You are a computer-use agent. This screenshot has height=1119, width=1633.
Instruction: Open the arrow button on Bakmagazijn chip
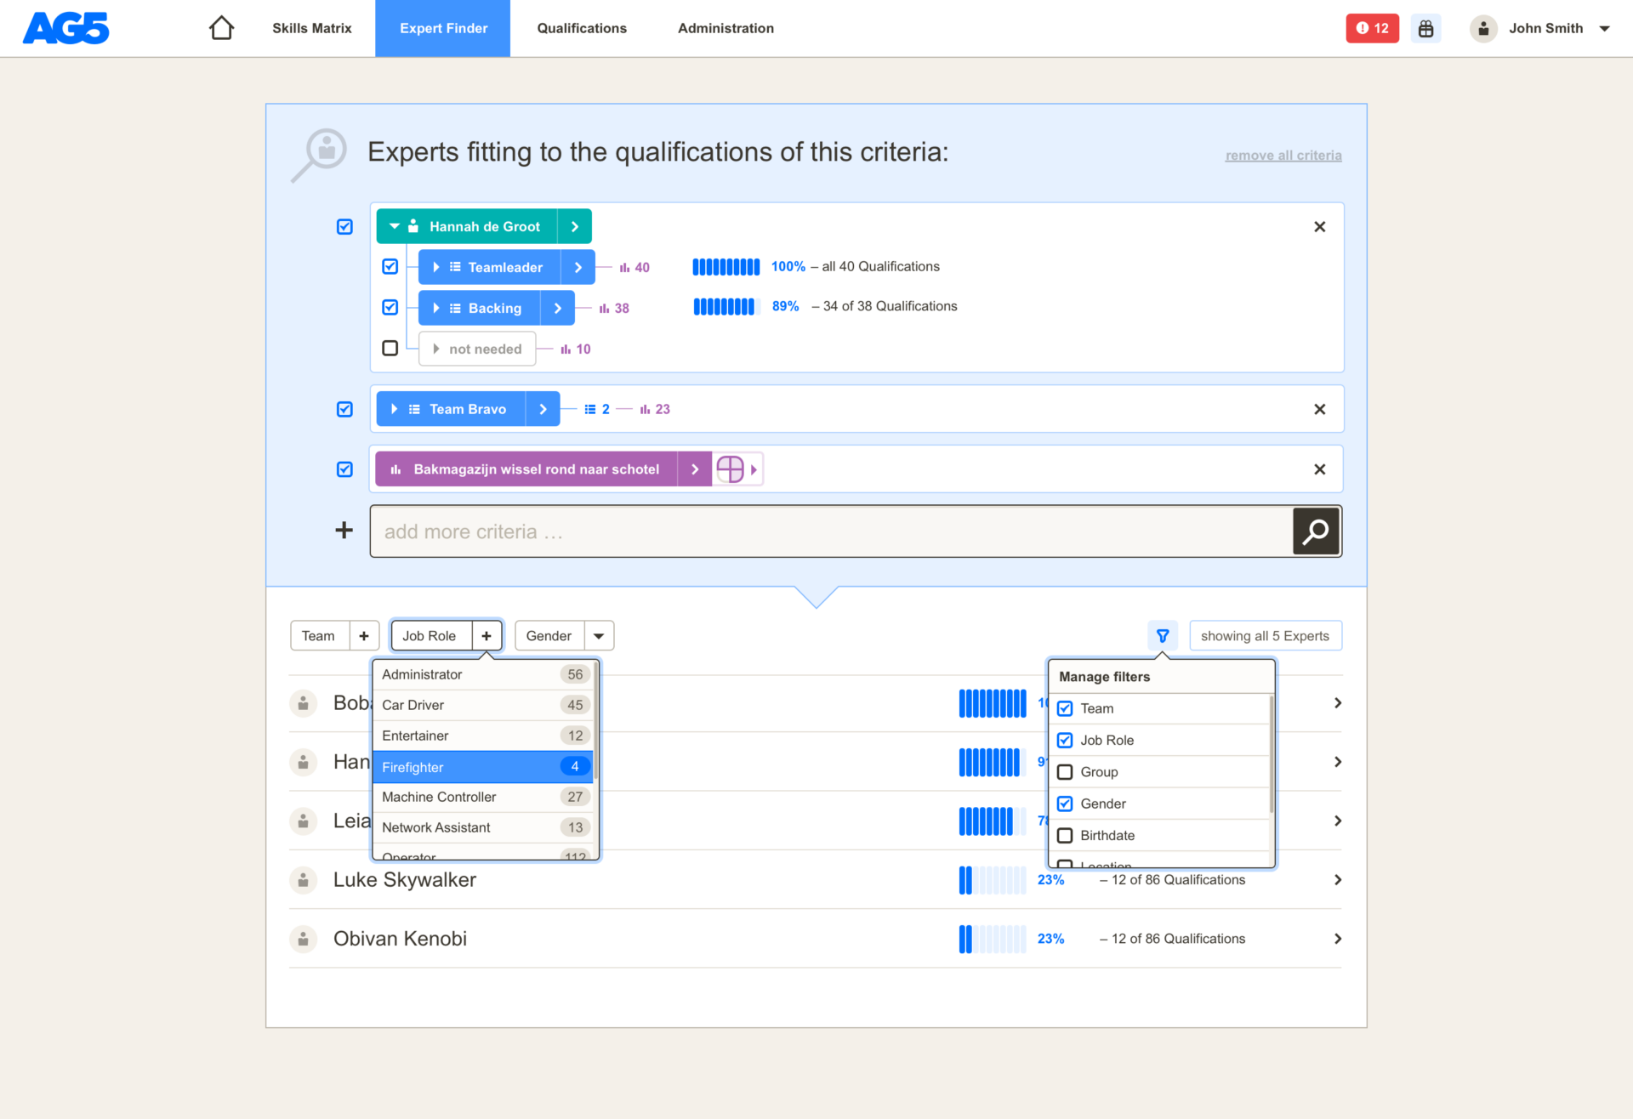pyautogui.click(x=695, y=469)
